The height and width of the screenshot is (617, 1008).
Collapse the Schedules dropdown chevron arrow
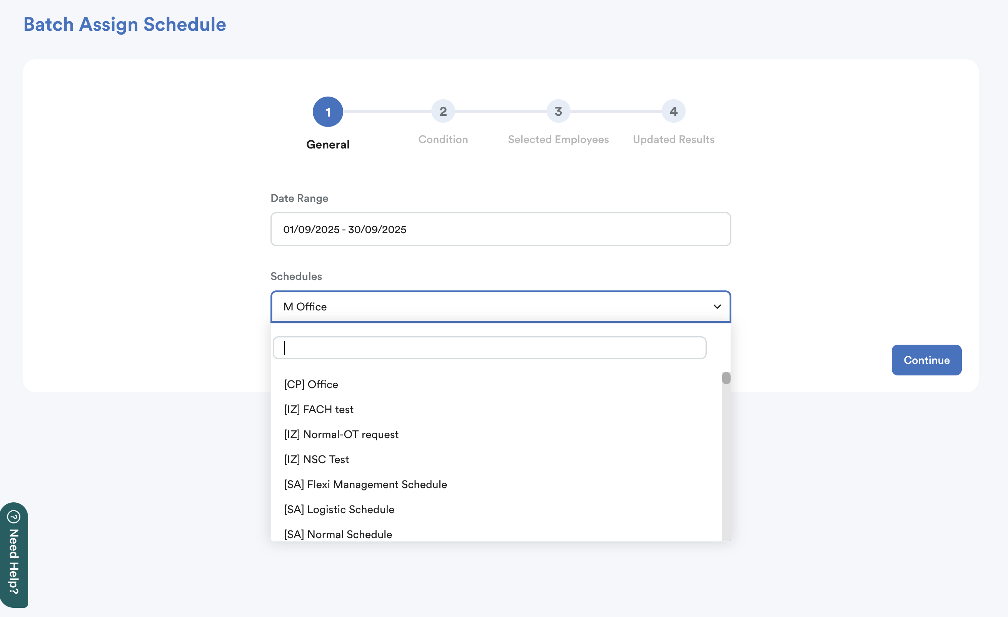point(717,307)
